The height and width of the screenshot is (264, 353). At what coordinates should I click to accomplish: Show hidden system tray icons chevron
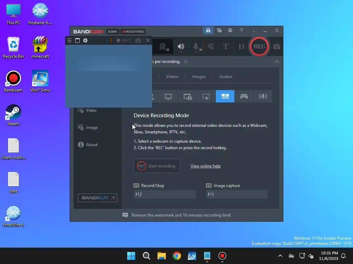280,256
